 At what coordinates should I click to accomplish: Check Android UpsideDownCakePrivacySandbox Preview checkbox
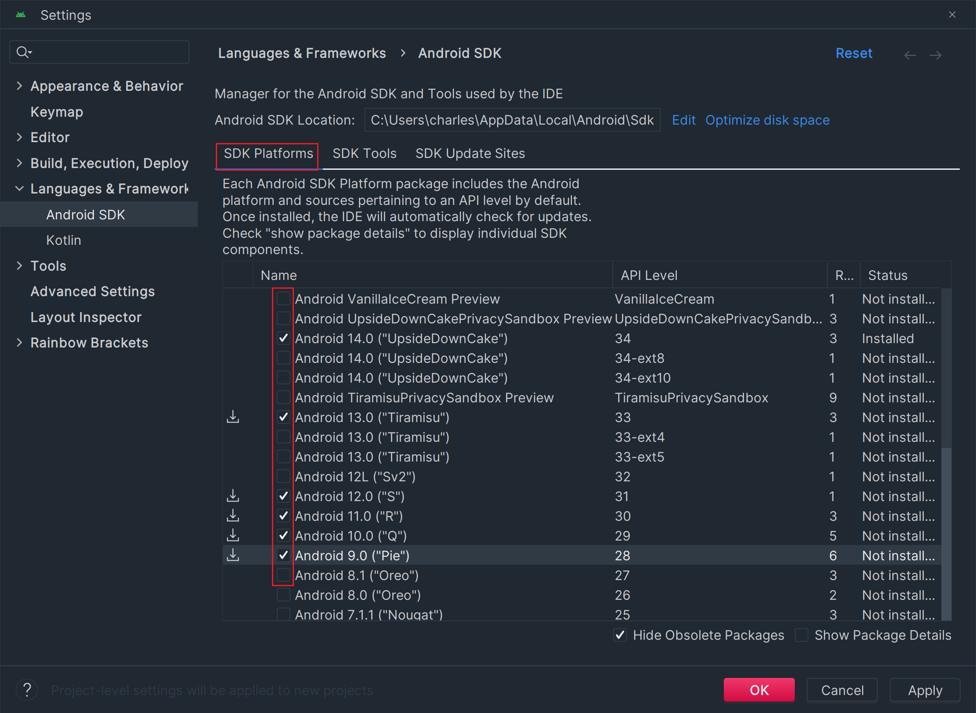click(283, 318)
